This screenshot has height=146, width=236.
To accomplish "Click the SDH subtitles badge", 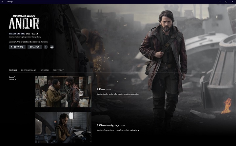I will [23, 34].
